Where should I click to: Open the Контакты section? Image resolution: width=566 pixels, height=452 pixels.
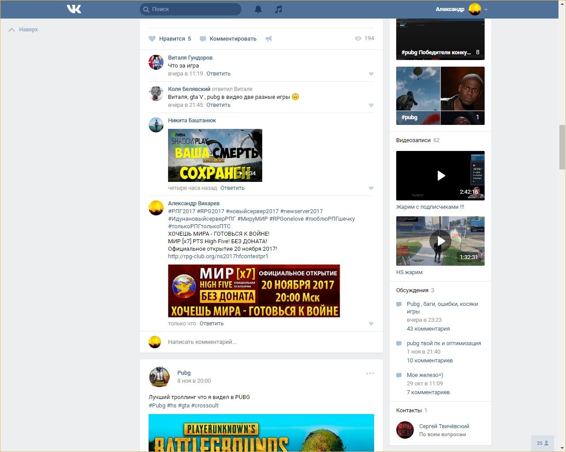coord(409,411)
